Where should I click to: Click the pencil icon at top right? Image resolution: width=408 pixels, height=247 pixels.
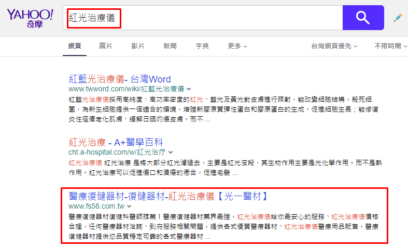tap(398, 18)
